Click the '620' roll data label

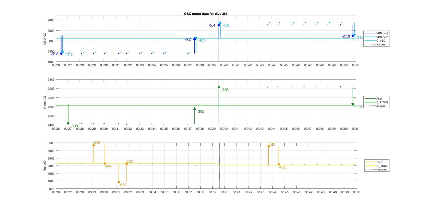[x=272, y=145]
